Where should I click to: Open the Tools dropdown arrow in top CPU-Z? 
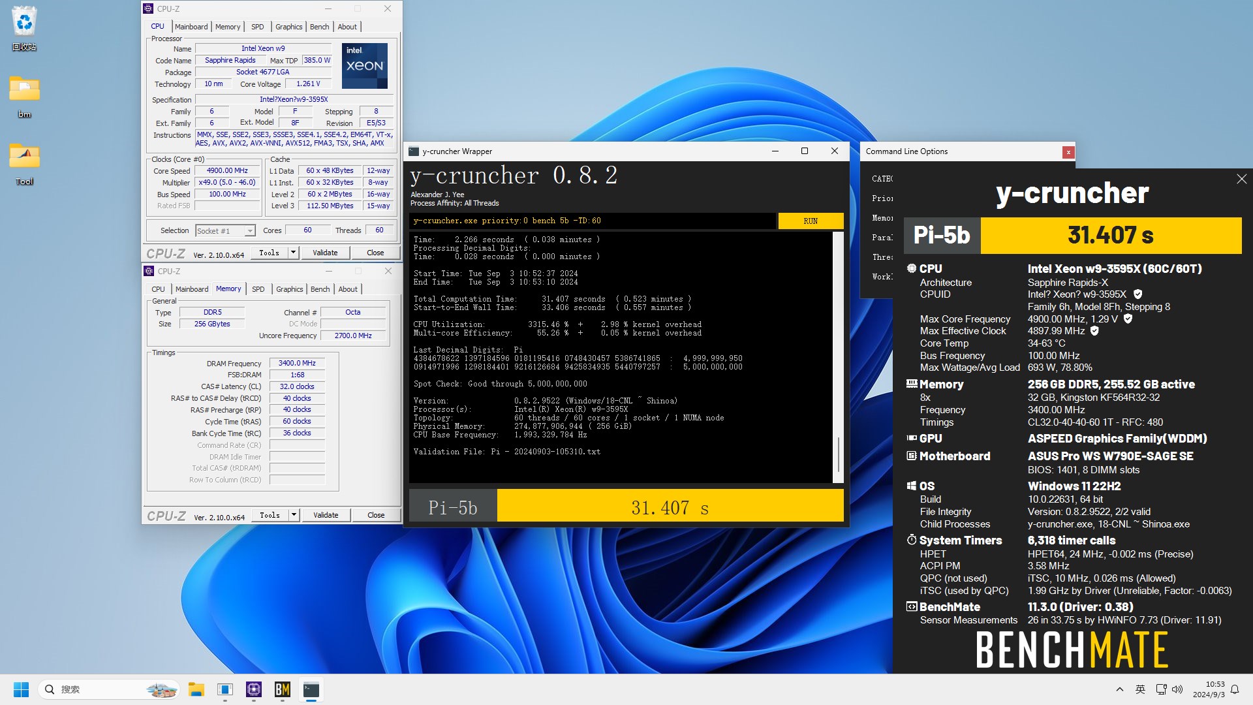click(x=293, y=253)
